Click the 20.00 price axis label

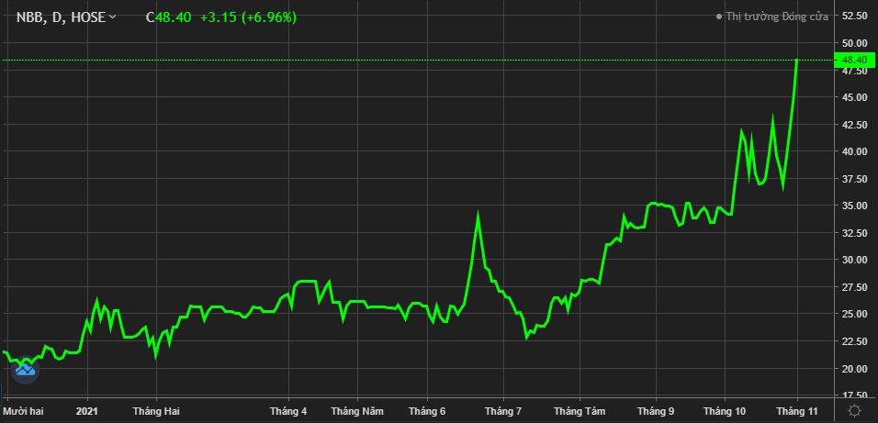(x=854, y=368)
